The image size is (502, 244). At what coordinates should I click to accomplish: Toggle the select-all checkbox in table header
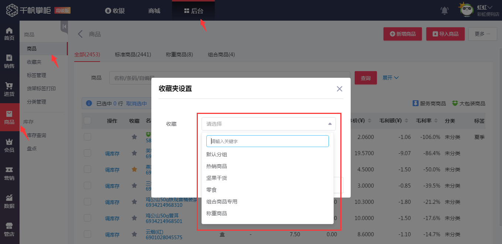pos(87,121)
